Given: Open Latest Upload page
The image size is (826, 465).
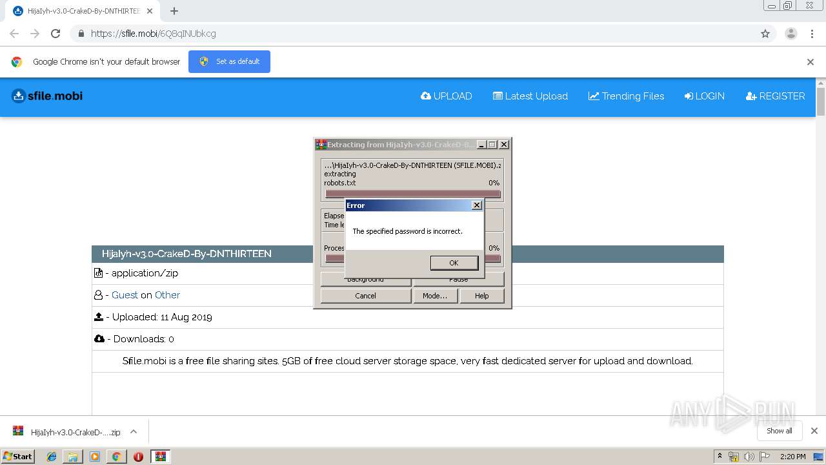Looking at the screenshot, I should point(530,96).
